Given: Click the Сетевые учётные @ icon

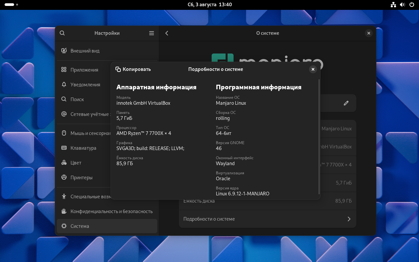Looking at the screenshot, I should coord(64,114).
